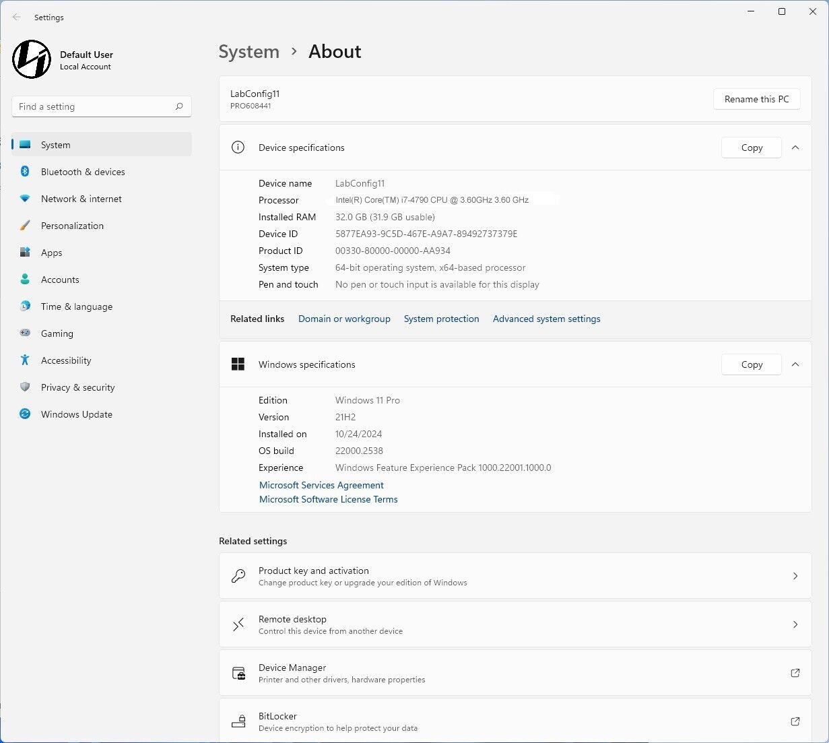Open the Microsoft Services Agreement link
The image size is (829, 743).
point(321,485)
